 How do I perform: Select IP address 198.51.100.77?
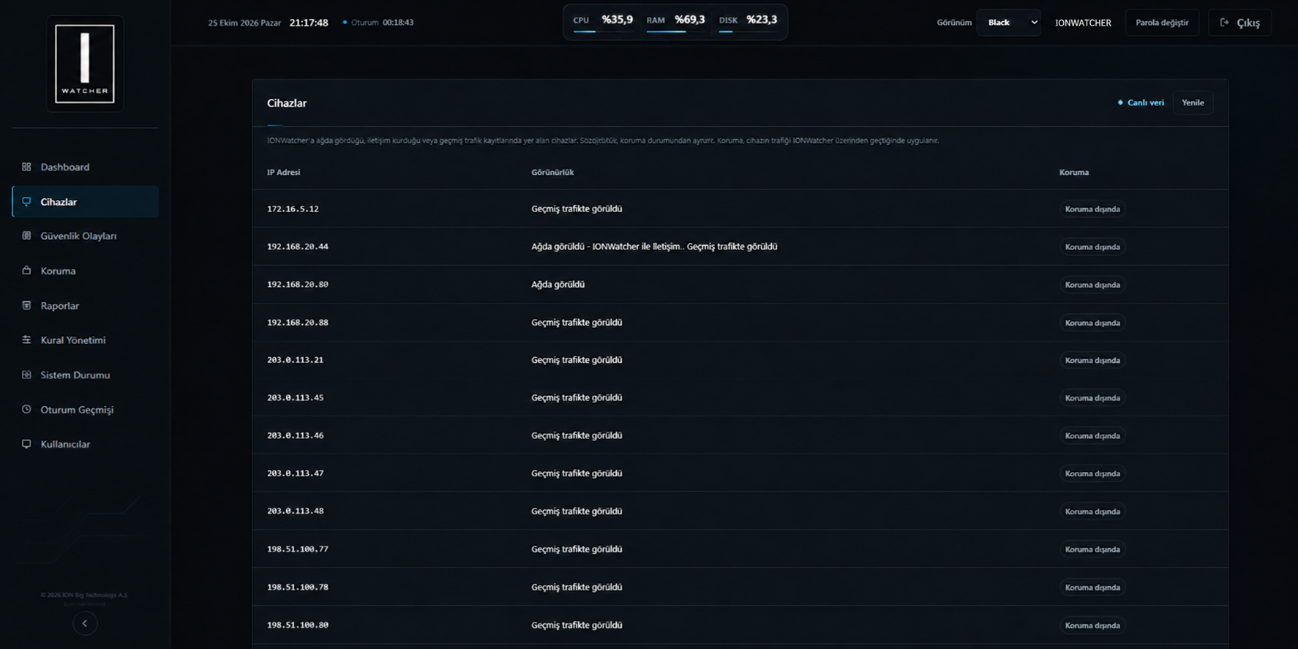pos(298,549)
